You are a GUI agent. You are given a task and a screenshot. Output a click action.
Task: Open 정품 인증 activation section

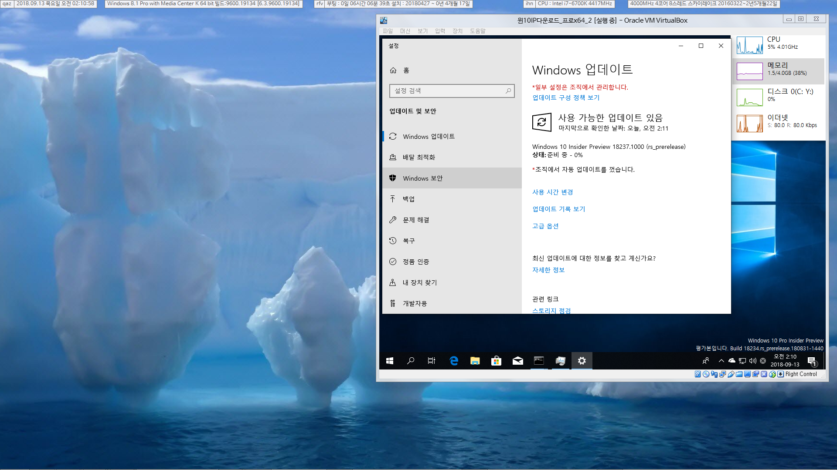[x=452, y=262]
